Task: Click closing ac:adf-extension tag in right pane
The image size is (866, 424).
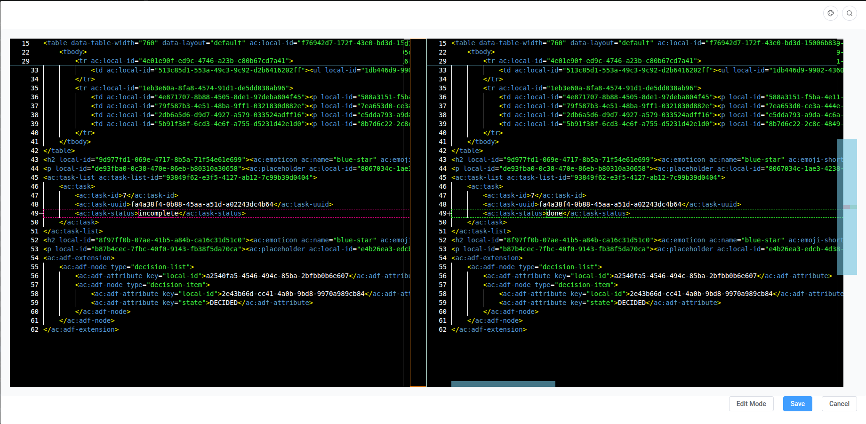Action: pos(489,329)
